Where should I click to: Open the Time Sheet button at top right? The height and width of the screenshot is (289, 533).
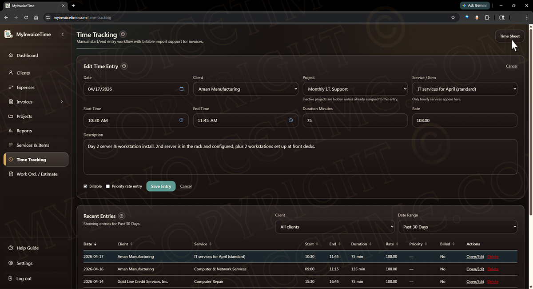click(x=509, y=36)
